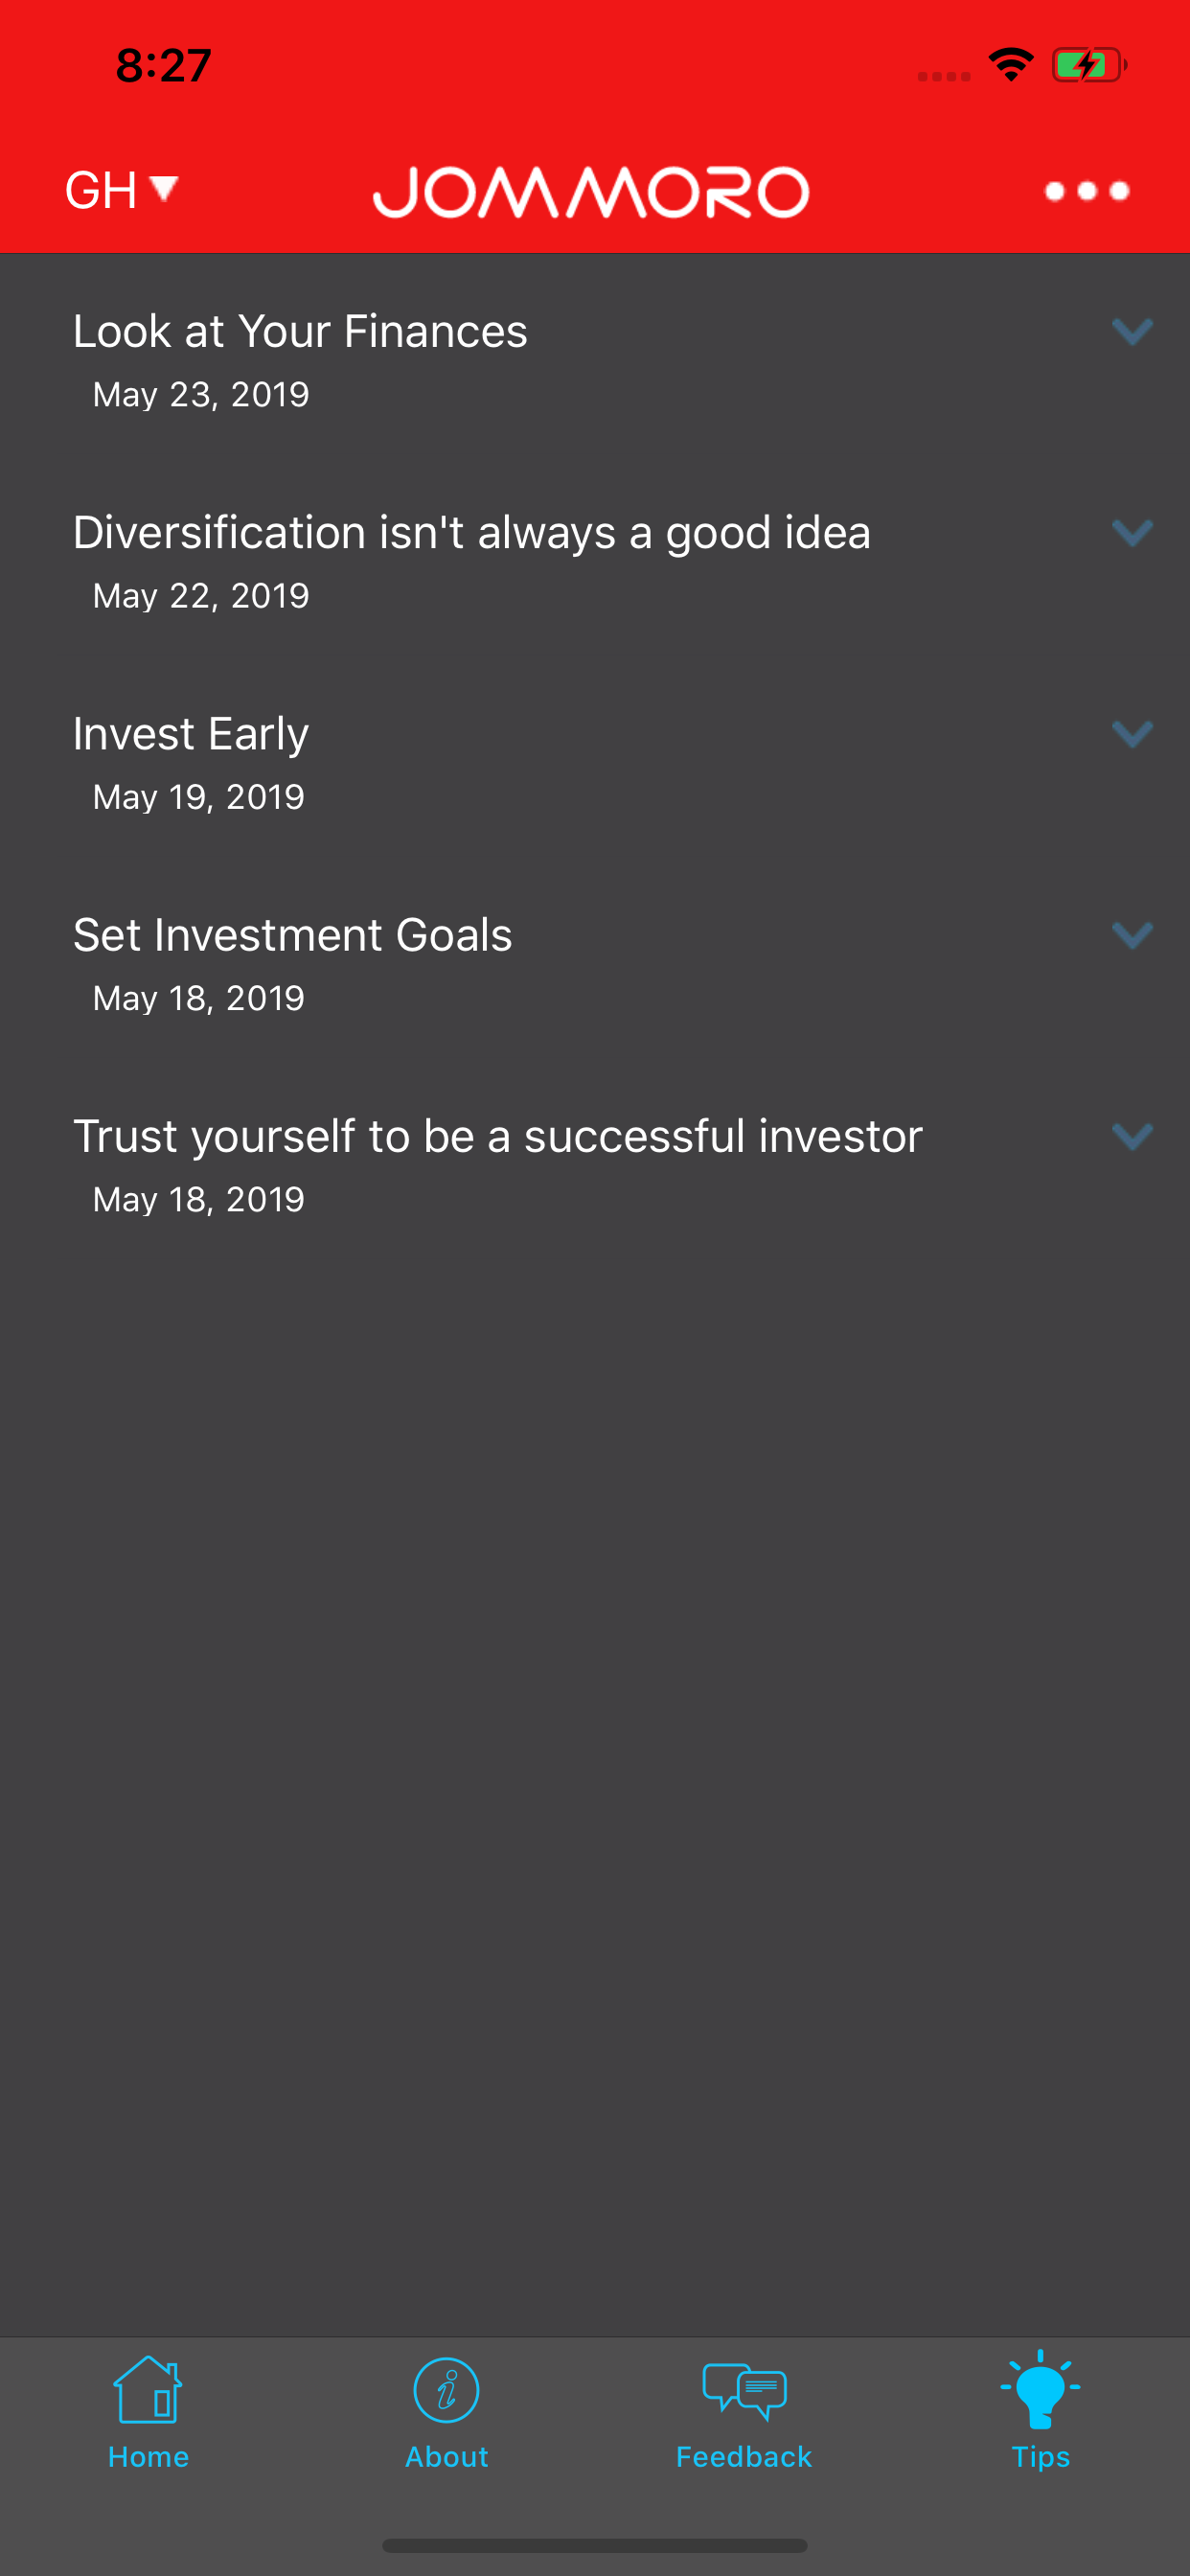Tap the 8:27 clock in status bar
The width and height of the screenshot is (1190, 2576).
[x=164, y=66]
